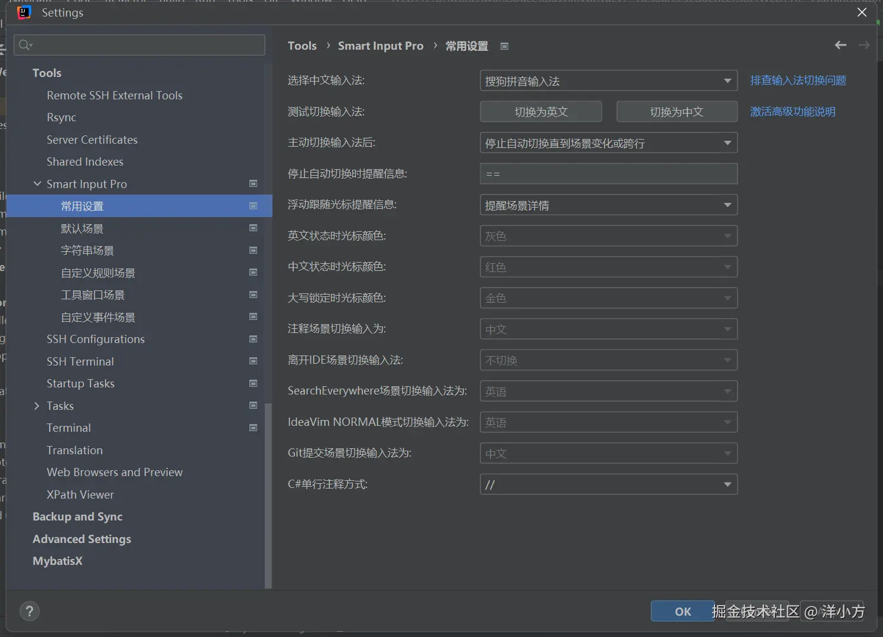Screen dimensions: 883x637
Task: Open the 离开IDE场景切换输入法 dropdown
Action: (x=609, y=360)
